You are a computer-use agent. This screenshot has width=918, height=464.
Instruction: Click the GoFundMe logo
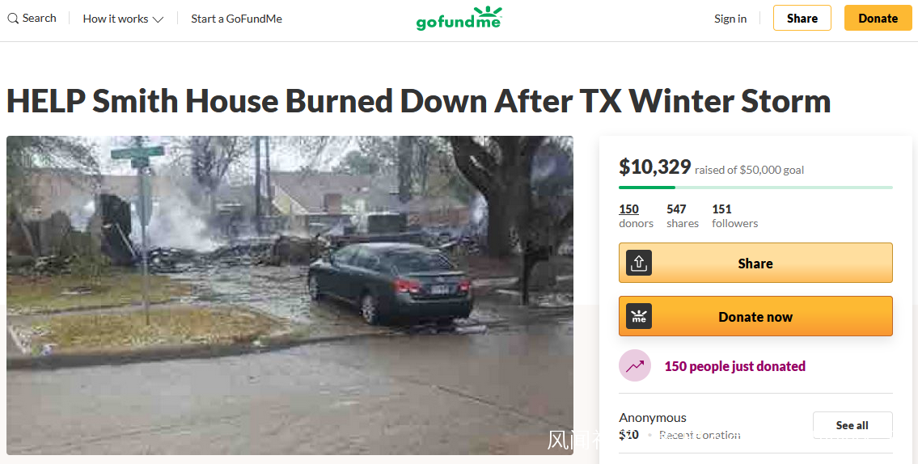pos(459,18)
